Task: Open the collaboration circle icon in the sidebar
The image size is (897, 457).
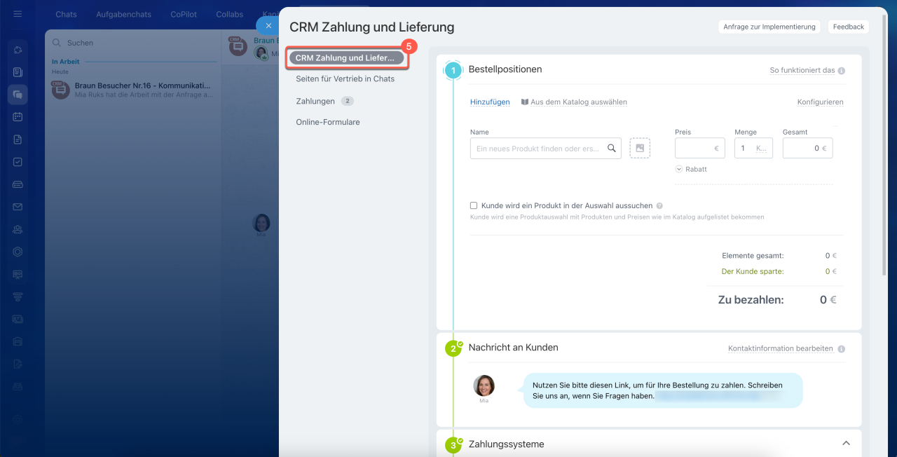Action: tap(18, 50)
